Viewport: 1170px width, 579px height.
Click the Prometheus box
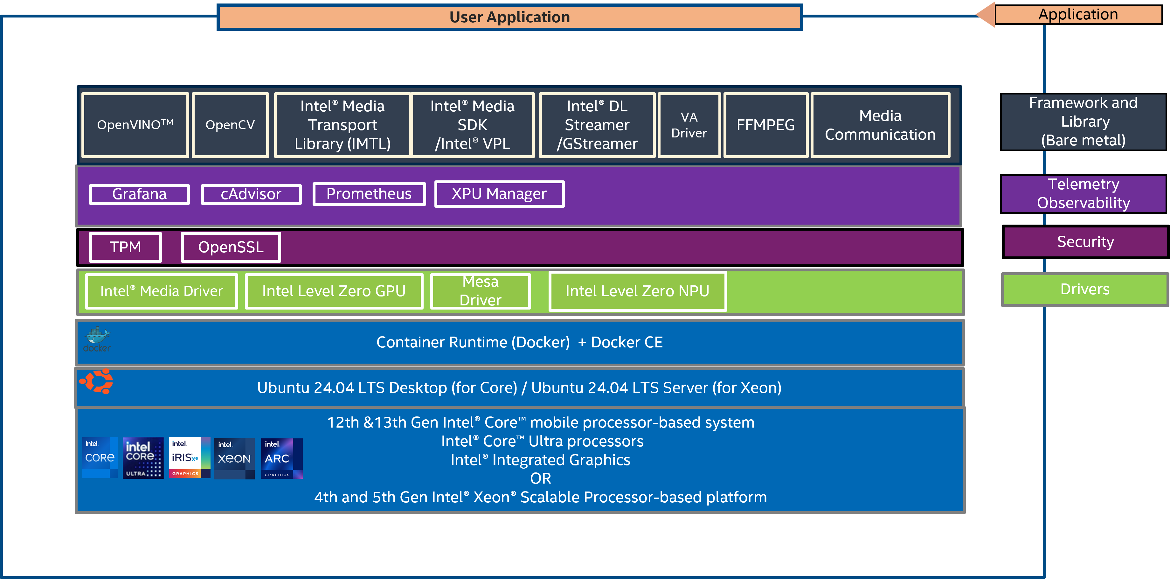369,194
